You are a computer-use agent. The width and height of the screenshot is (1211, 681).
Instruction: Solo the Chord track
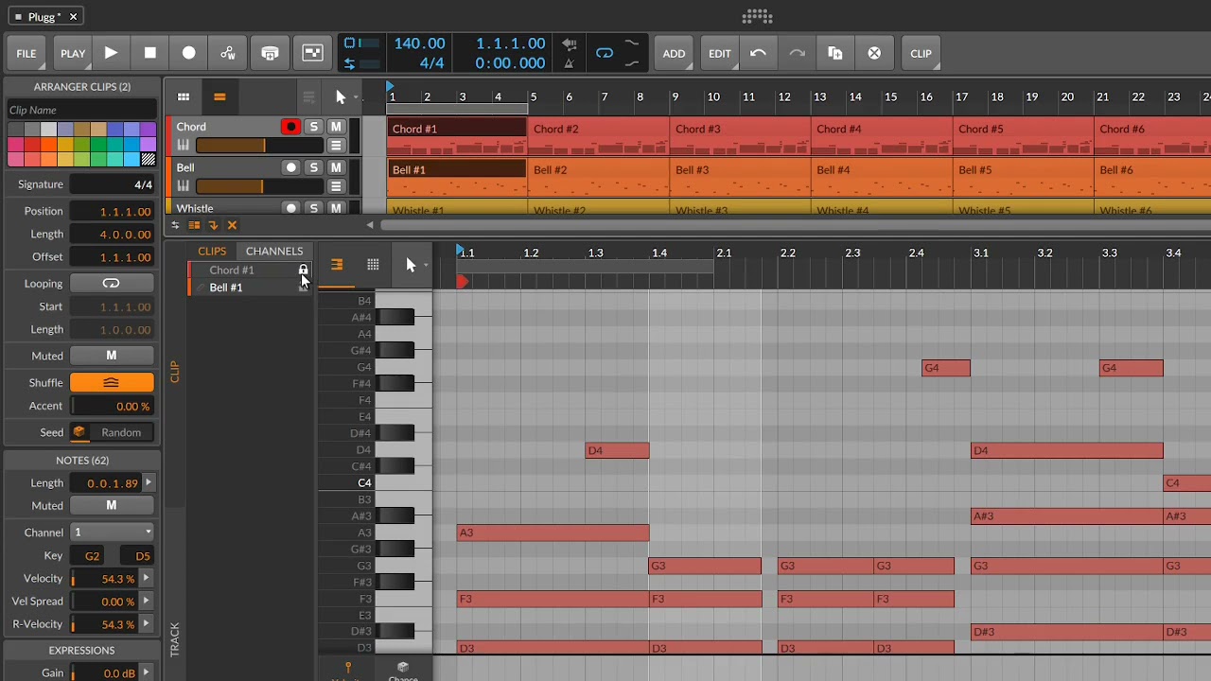pyautogui.click(x=313, y=127)
